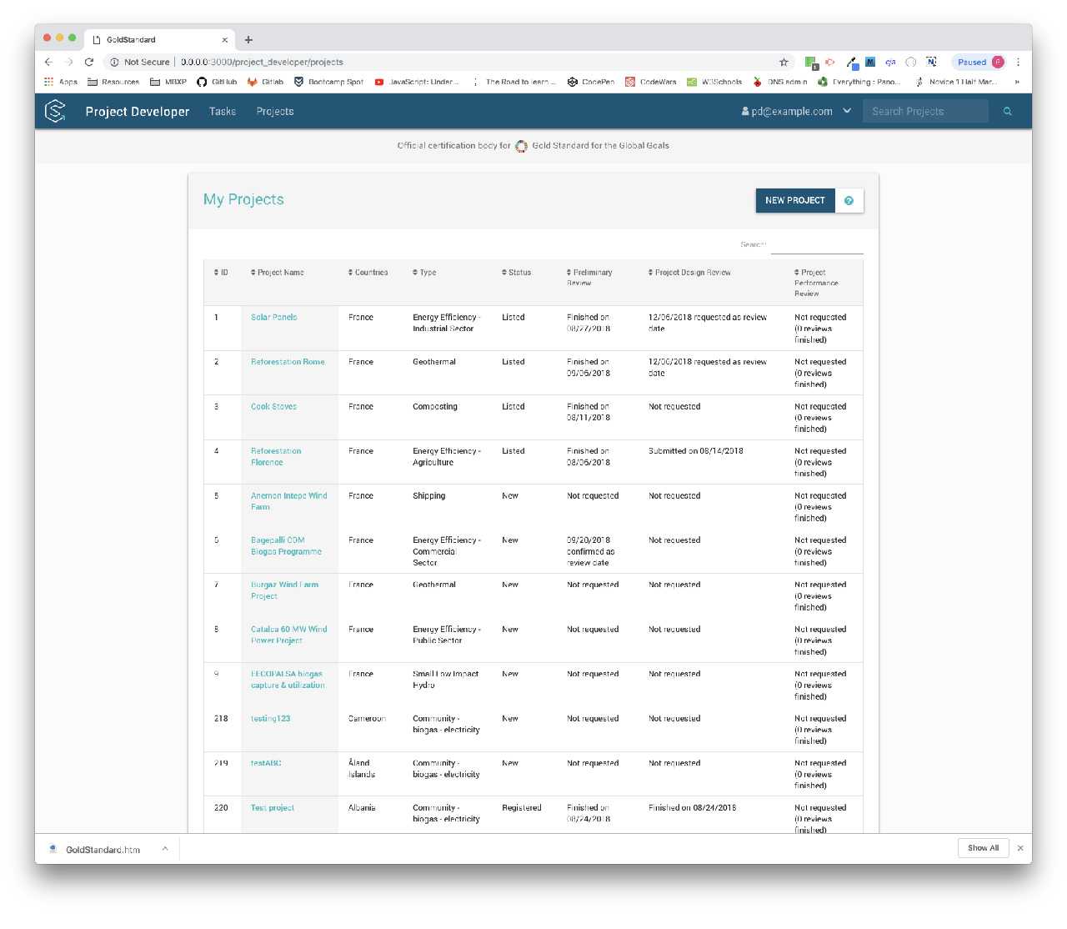Open the Reforestation Florence project link
The image size is (1067, 929).
click(276, 457)
